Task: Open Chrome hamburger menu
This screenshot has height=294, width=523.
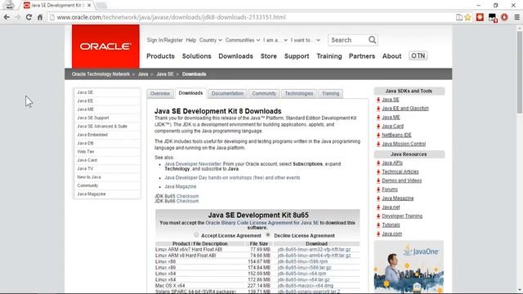Action: click(x=516, y=17)
